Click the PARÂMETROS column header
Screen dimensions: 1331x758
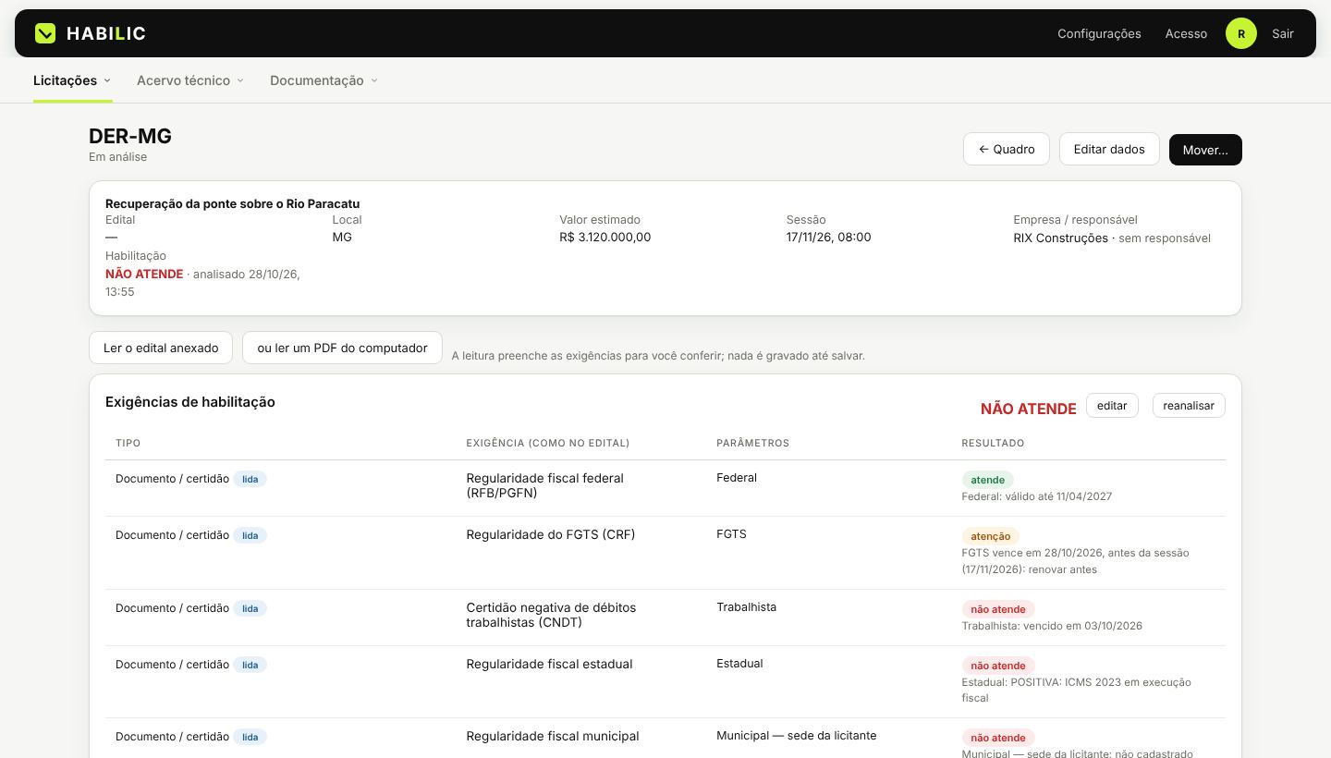pos(752,443)
